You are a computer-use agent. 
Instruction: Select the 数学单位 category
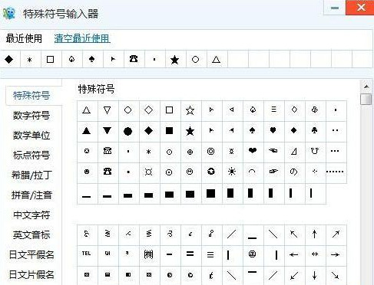point(31,136)
